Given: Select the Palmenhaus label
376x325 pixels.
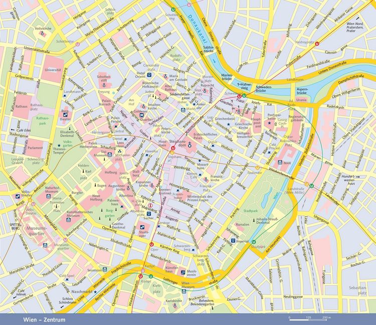Looking at the screenshot, I should coord(113,202).
